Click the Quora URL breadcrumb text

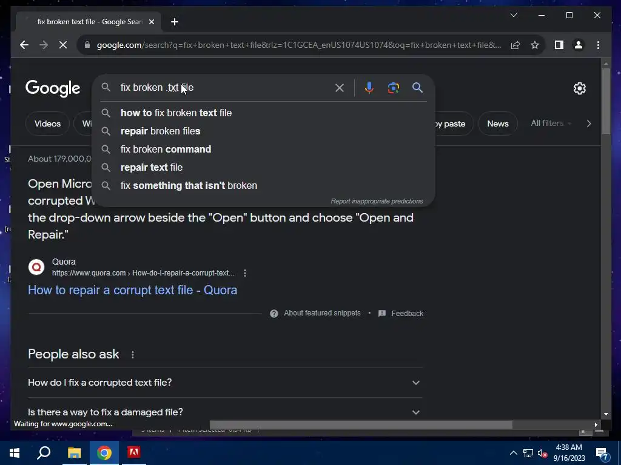click(x=143, y=273)
